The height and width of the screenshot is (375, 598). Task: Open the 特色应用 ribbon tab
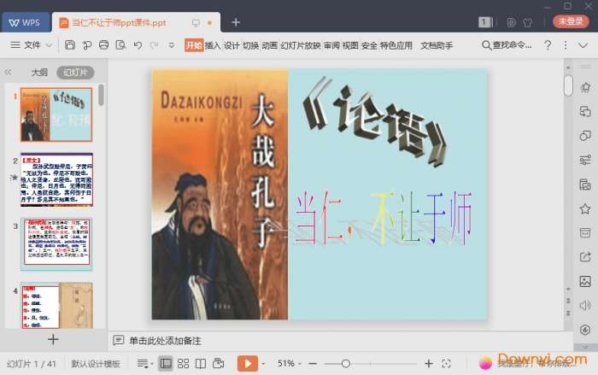pyautogui.click(x=396, y=45)
